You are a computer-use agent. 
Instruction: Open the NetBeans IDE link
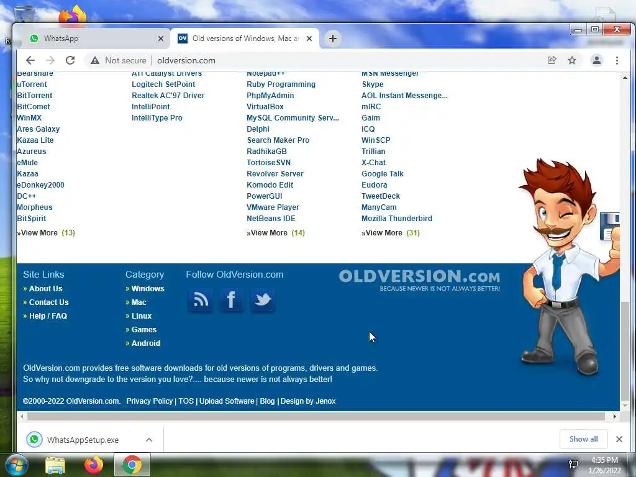click(x=271, y=218)
